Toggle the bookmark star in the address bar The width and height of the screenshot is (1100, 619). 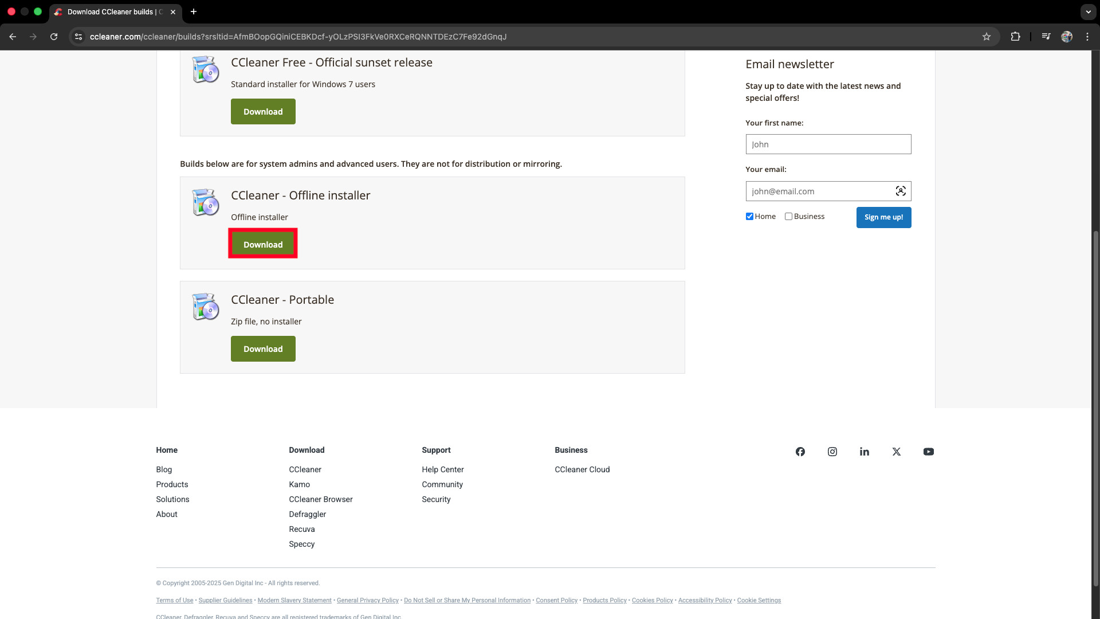[987, 36]
